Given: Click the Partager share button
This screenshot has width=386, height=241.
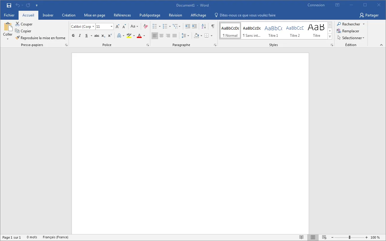Looking at the screenshot, I should (369, 15).
